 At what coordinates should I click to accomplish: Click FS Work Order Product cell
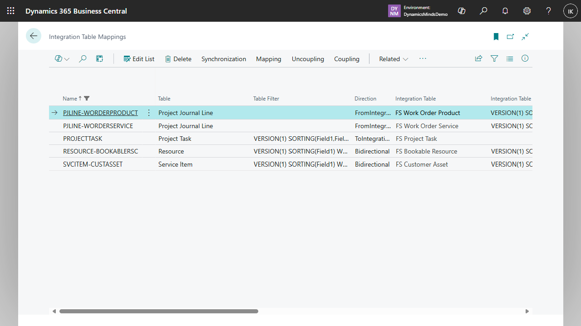[428, 113]
